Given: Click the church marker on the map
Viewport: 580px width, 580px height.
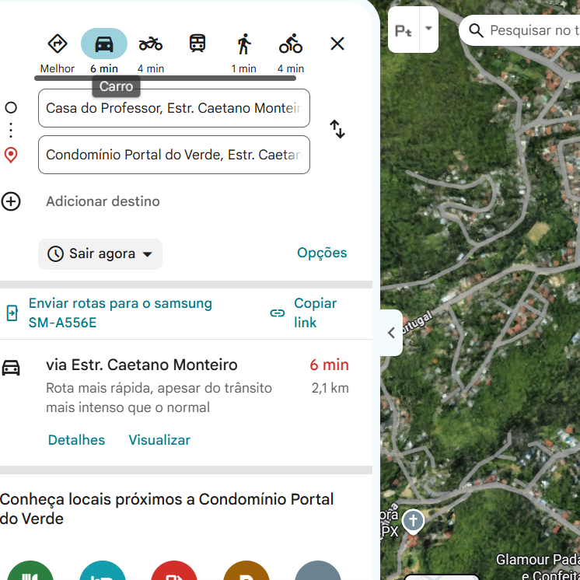Looking at the screenshot, I should (x=413, y=522).
